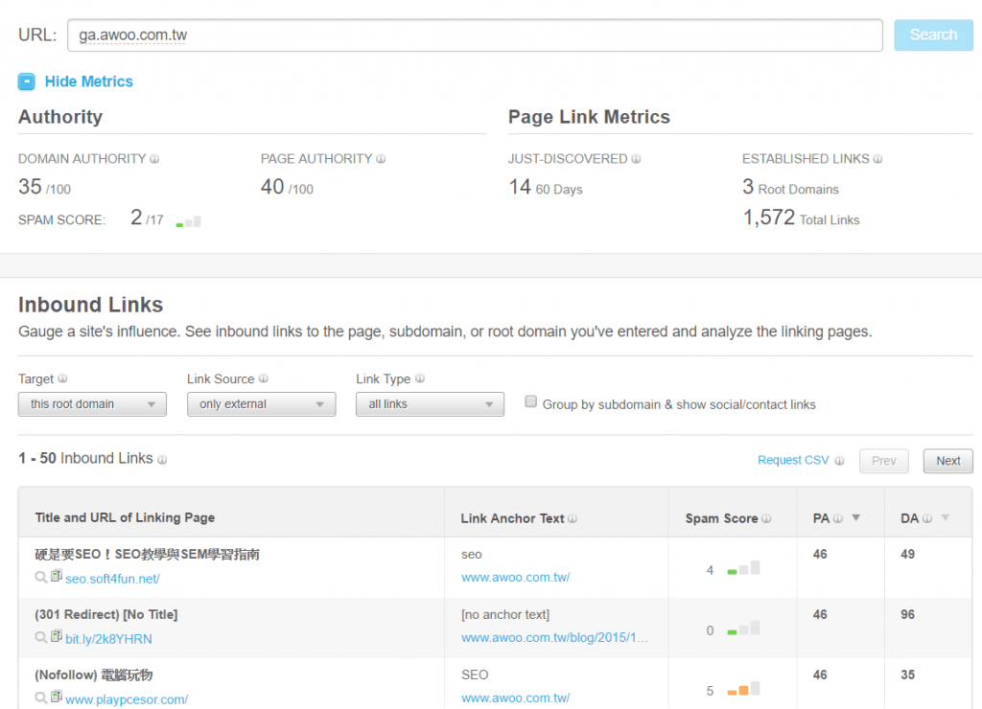Click the magnifier icon beside seo.soft4fun.net
The width and height of the screenshot is (982, 709).
coord(40,578)
